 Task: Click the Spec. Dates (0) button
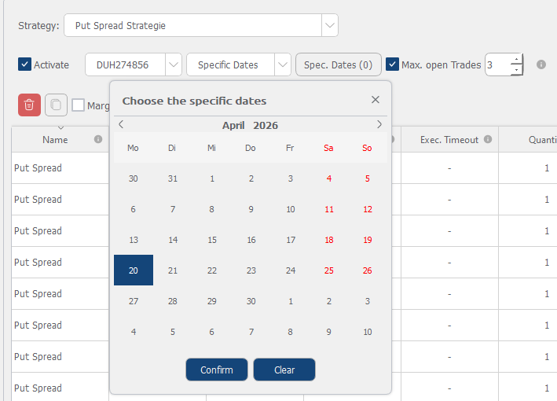[x=338, y=64]
